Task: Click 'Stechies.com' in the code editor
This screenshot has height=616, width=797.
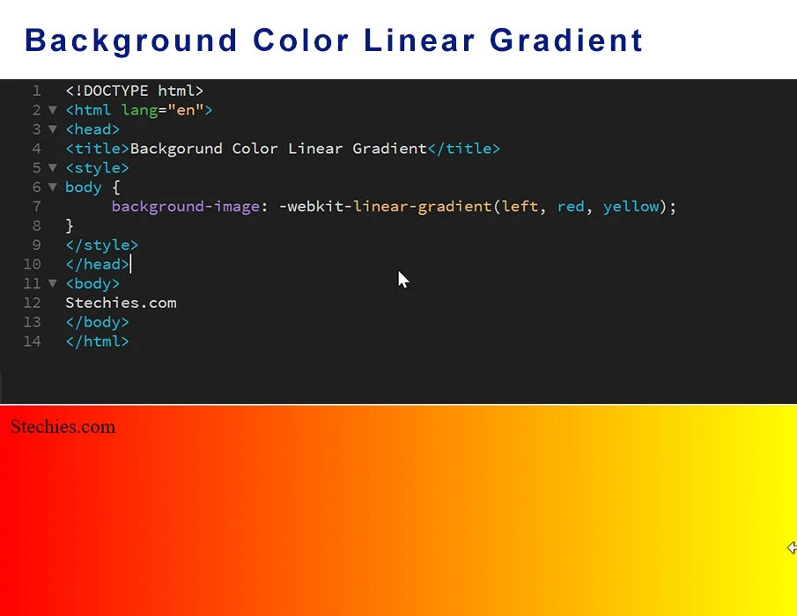Action: click(x=121, y=304)
